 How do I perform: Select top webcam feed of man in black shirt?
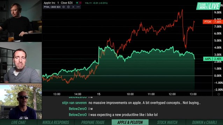coord(21,21)
